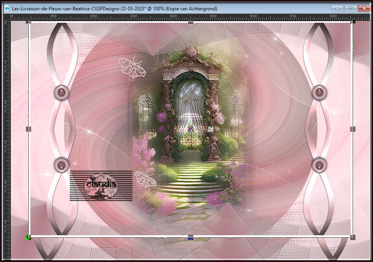Click the center pivot point of the selection
This screenshot has width=373, height=262.
click(x=190, y=129)
